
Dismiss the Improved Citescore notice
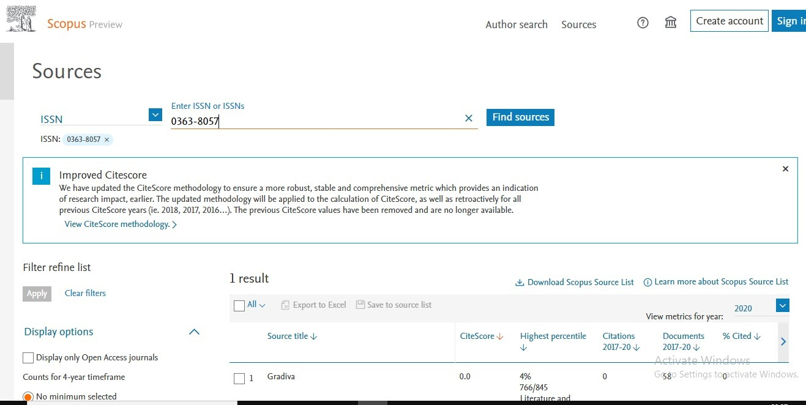click(785, 169)
